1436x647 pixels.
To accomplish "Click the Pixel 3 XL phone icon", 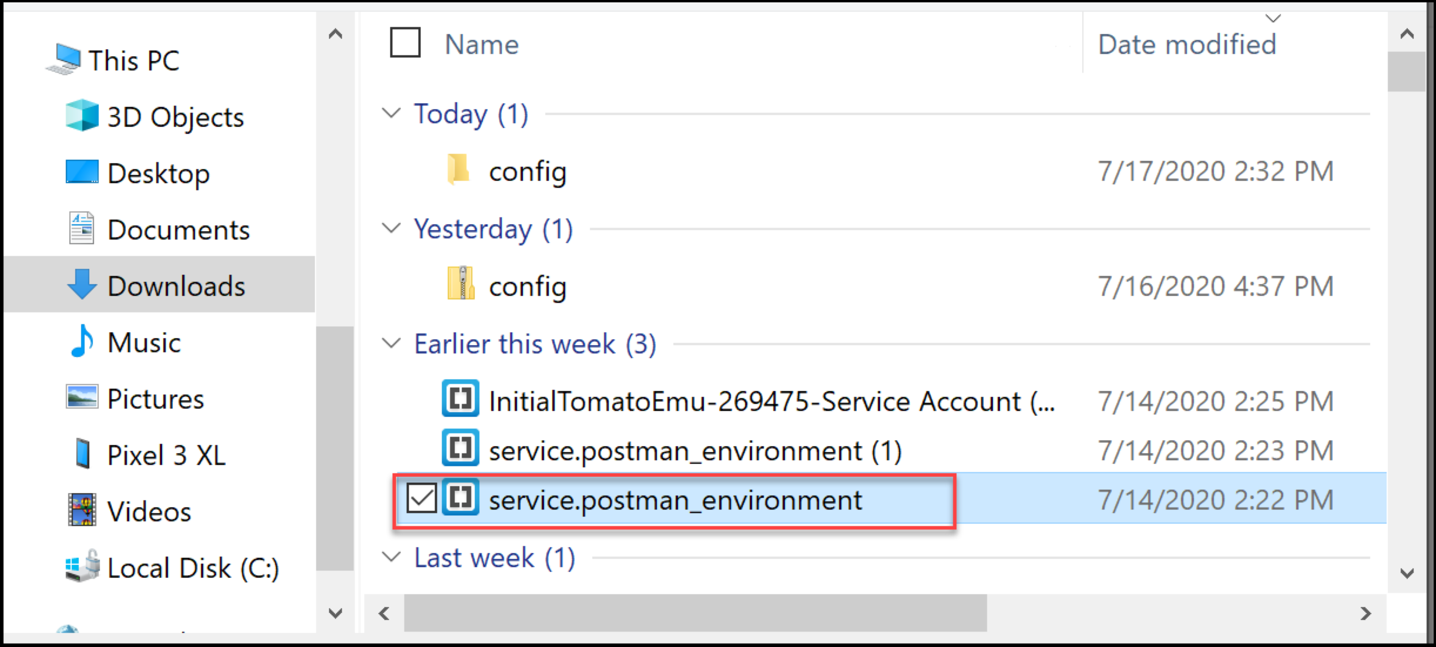I will [x=83, y=454].
